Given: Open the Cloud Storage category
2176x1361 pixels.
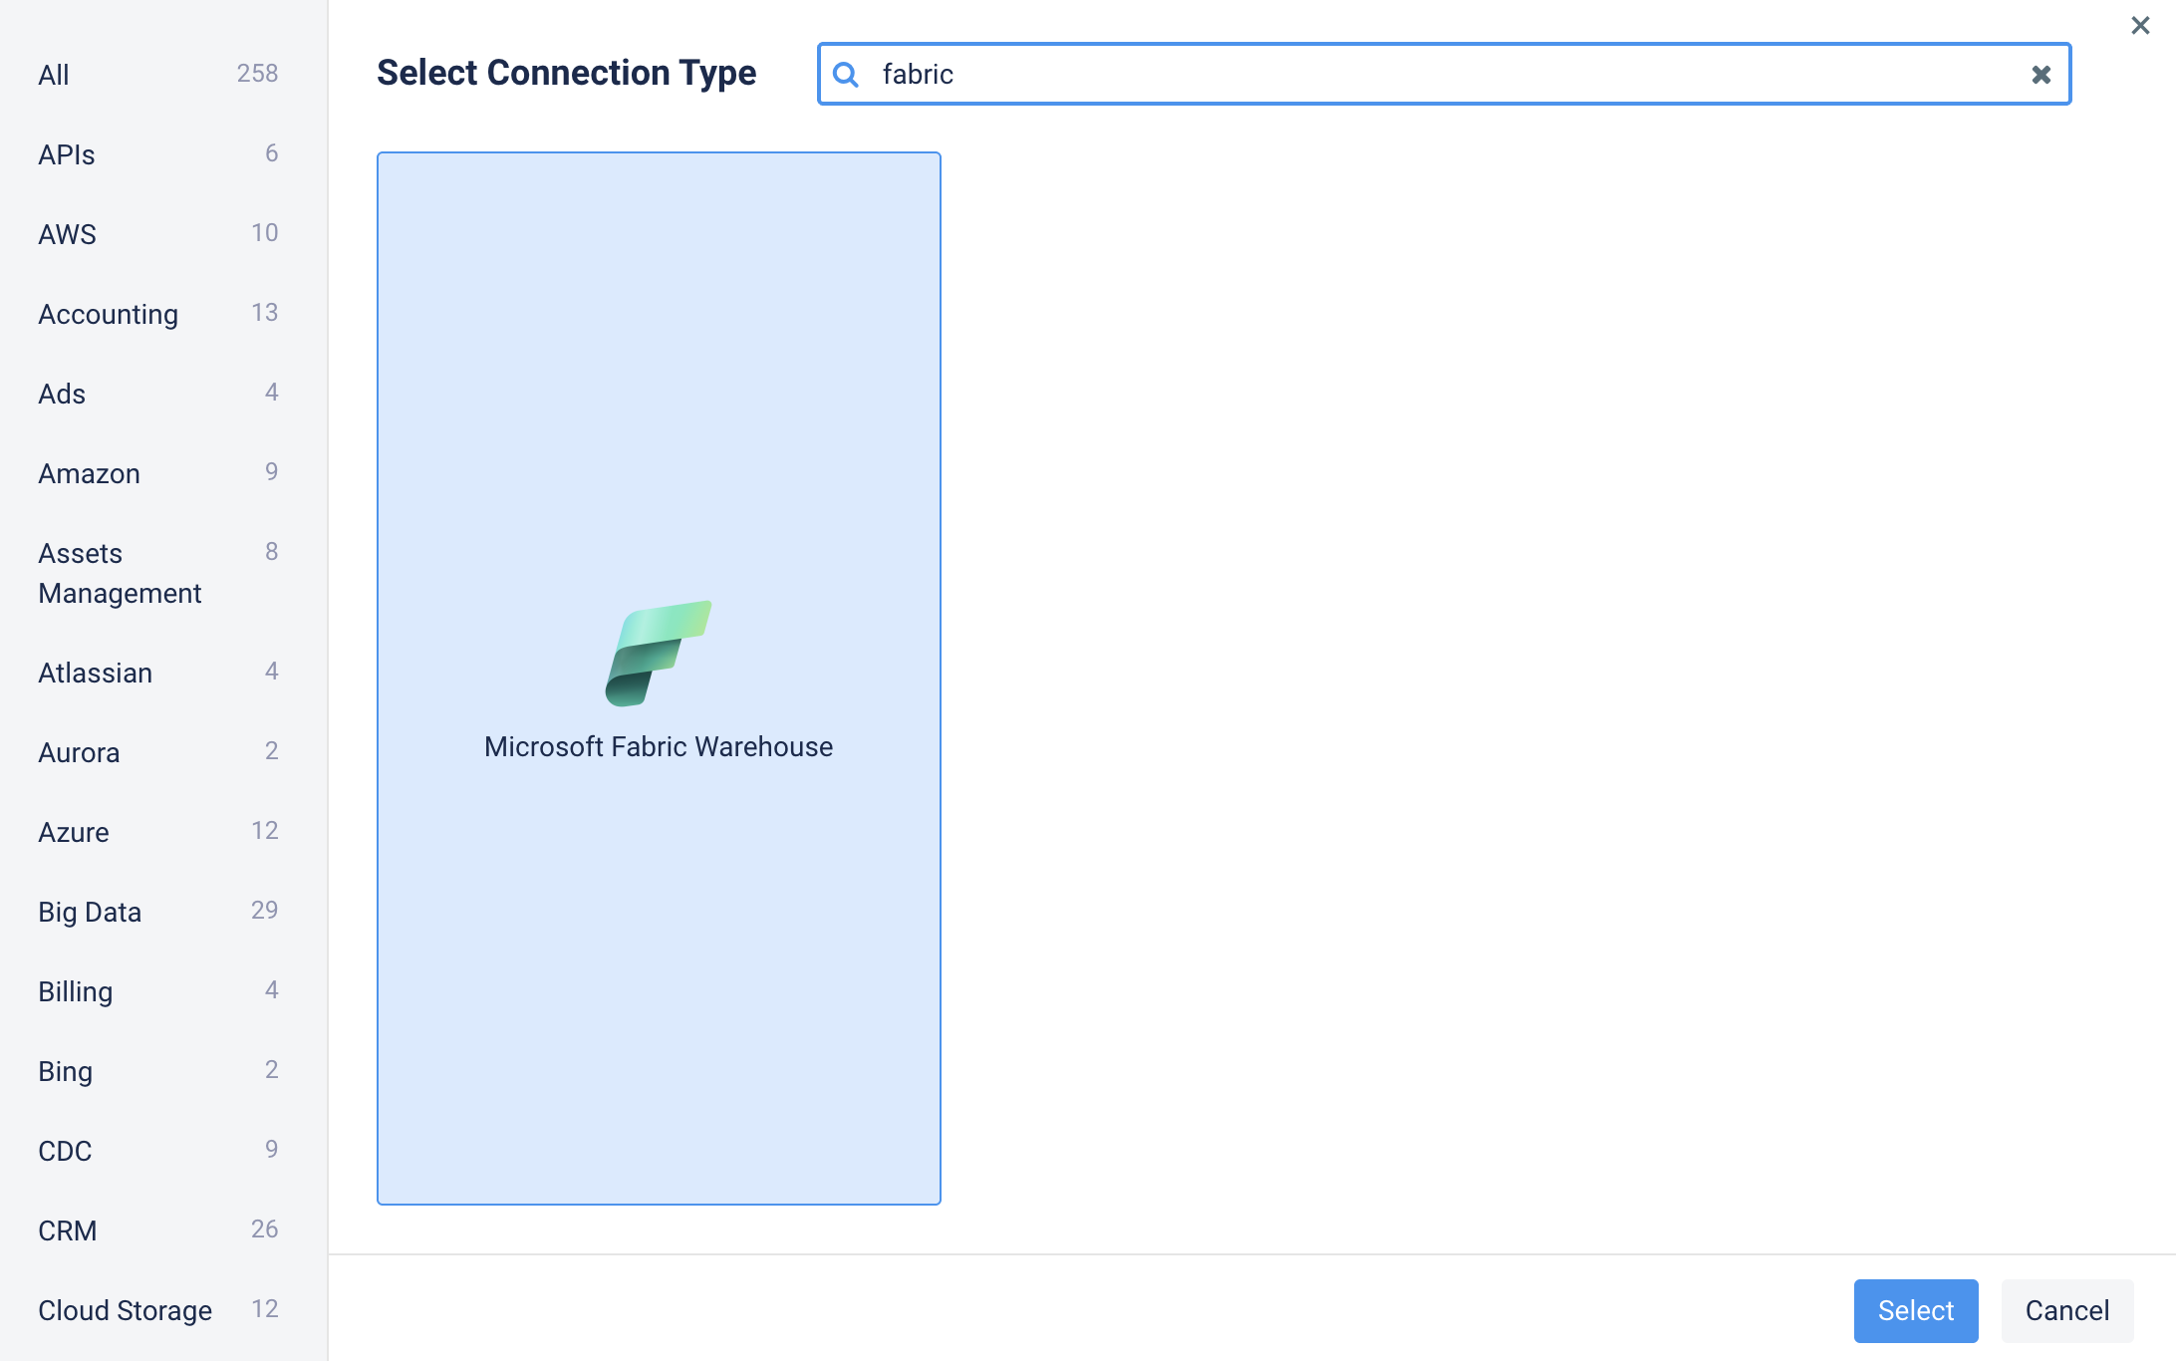Looking at the screenshot, I should 158,1310.
